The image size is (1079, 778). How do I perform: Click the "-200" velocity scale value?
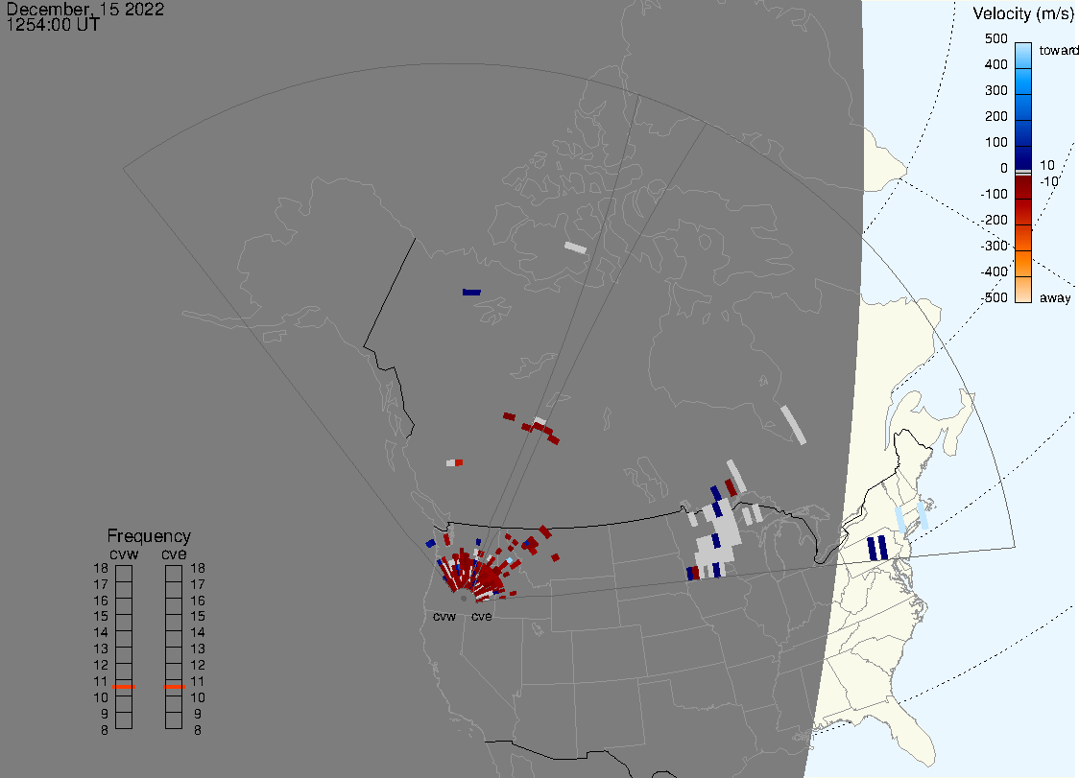[x=994, y=220]
